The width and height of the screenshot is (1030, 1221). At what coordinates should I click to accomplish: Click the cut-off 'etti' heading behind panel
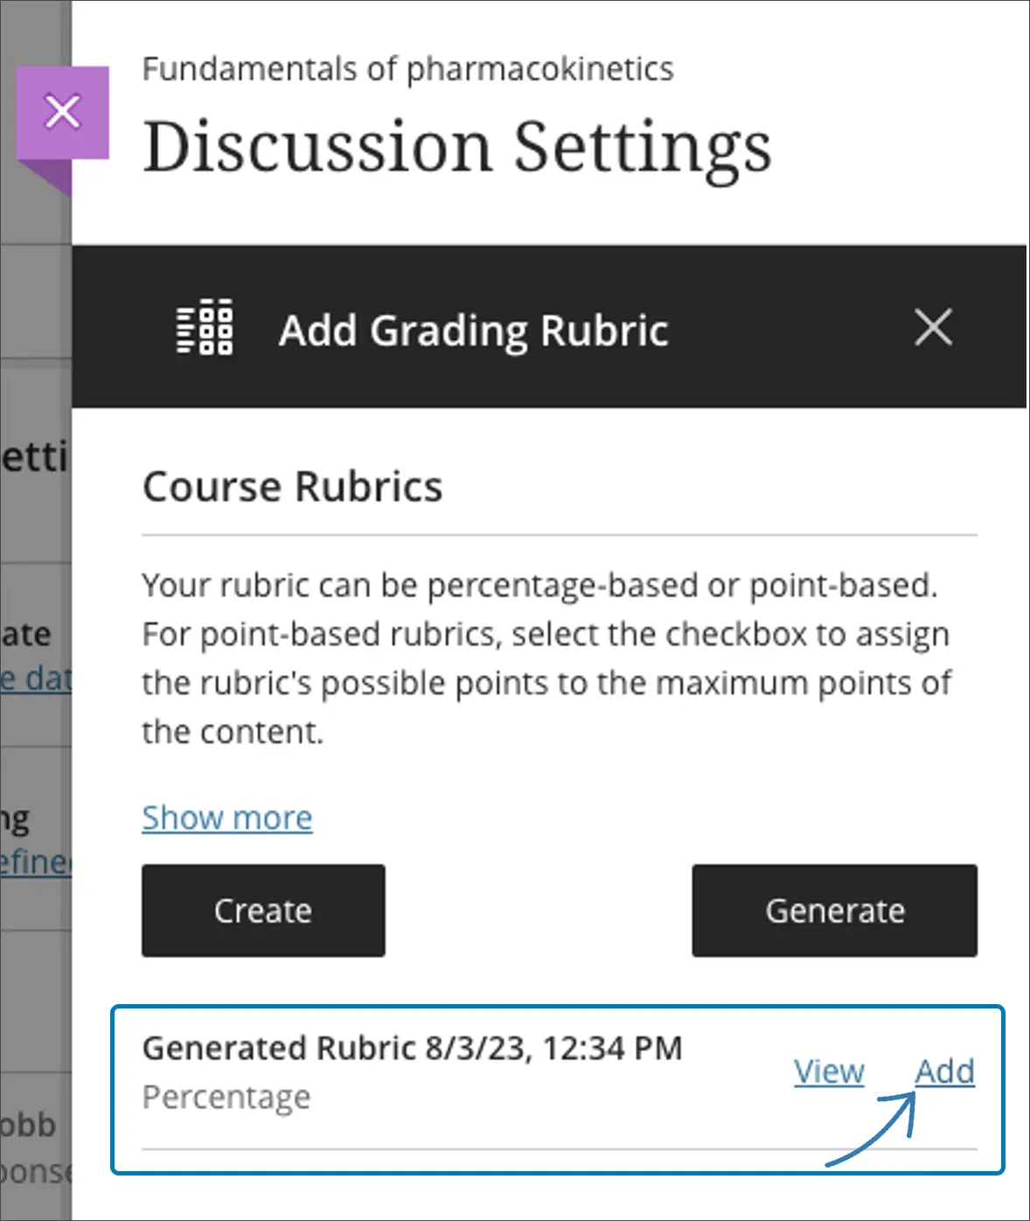pyautogui.click(x=35, y=457)
